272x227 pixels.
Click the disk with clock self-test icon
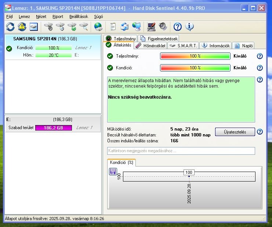60,27
